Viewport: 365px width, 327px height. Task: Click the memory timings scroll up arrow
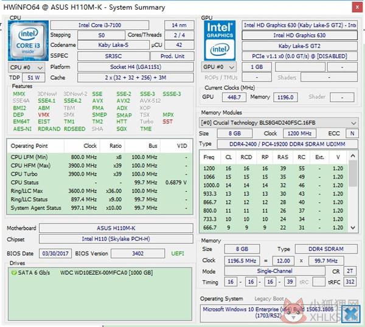pyautogui.click(x=353, y=156)
